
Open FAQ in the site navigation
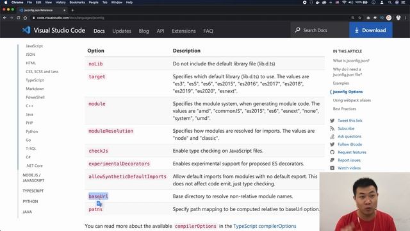click(x=208, y=31)
